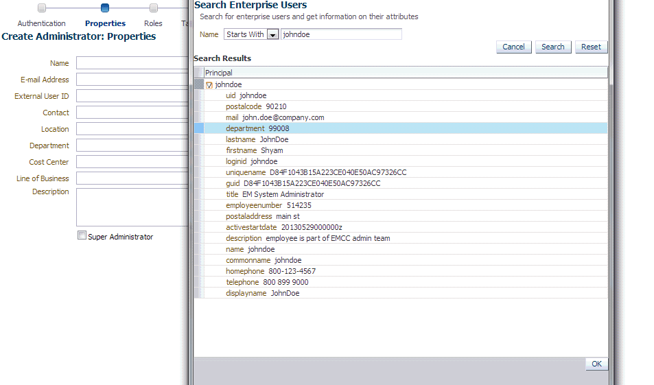This screenshot has height=385, width=654.
Task: Click the Location input field
Action: pos(132,129)
